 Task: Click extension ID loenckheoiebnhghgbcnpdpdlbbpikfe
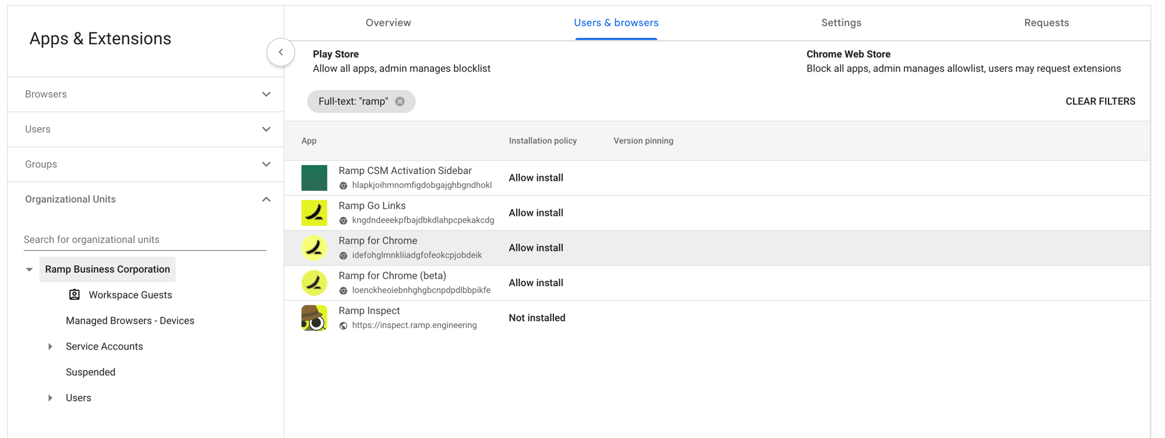click(x=421, y=290)
